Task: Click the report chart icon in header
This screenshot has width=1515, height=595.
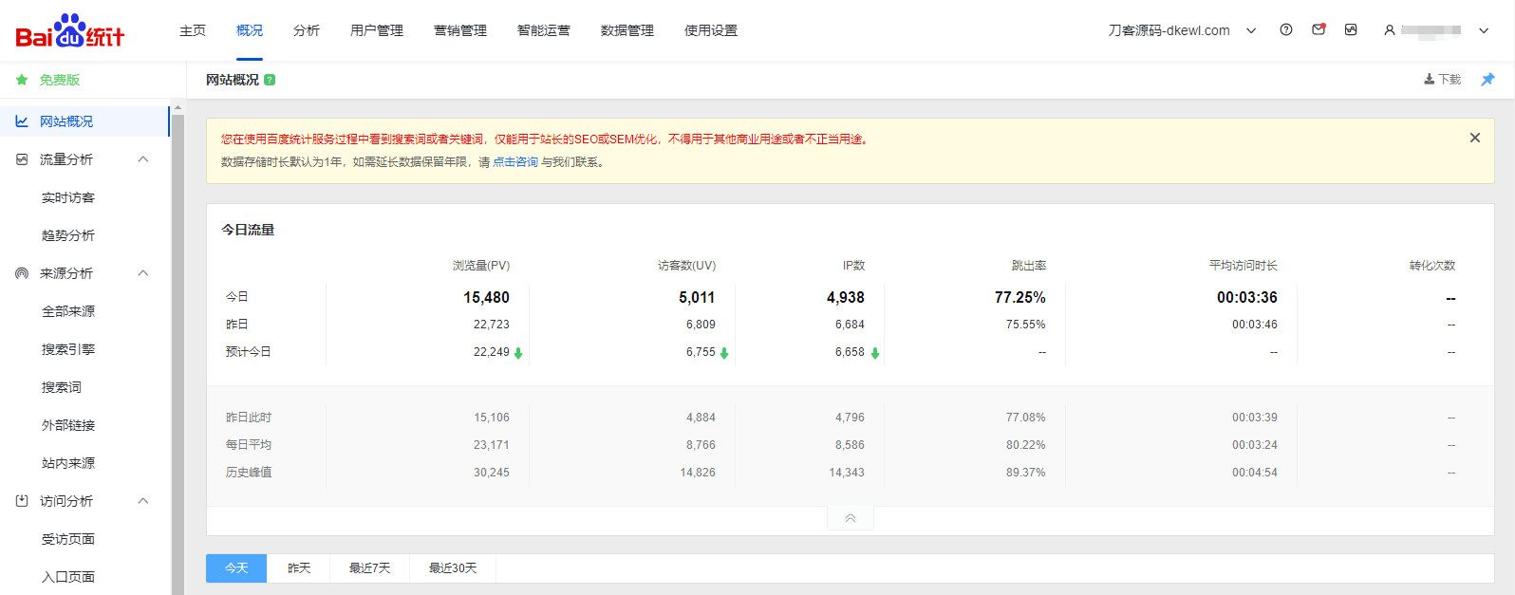Action: tap(1351, 30)
